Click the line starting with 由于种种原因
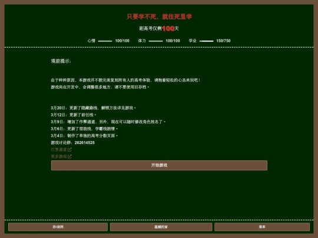This screenshot has width=318, height=238. [125, 80]
